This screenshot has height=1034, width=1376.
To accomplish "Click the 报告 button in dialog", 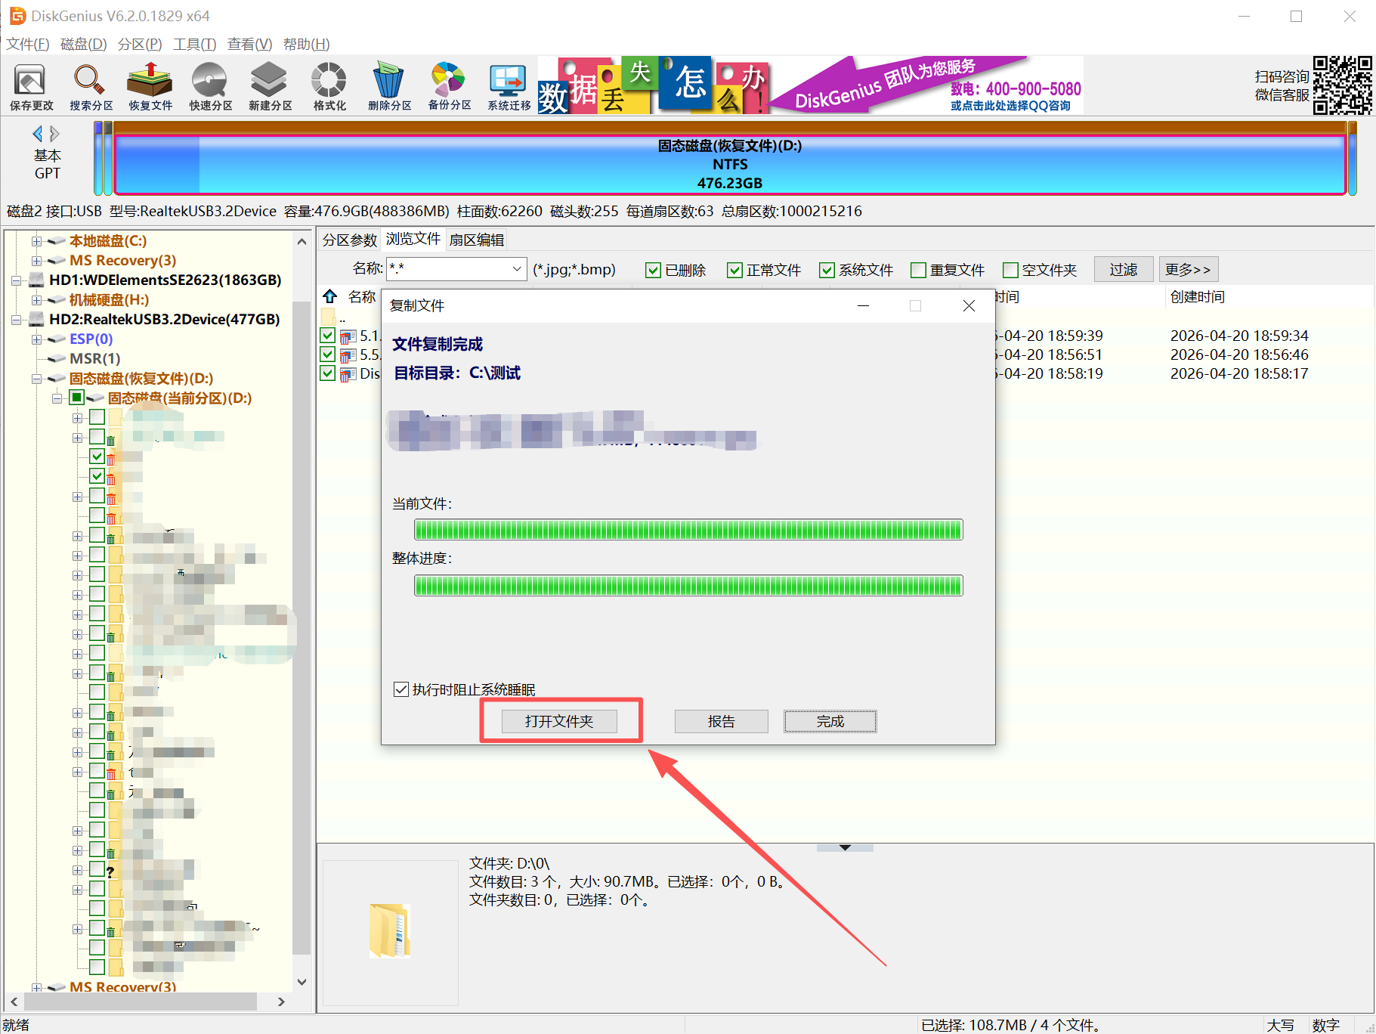I will click(x=722, y=721).
